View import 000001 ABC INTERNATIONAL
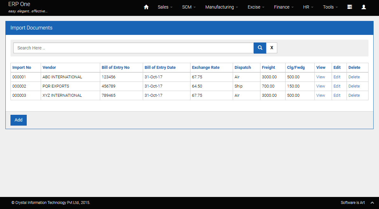The height and width of the screenshot is (209, 379). click(x=320, y=77)
